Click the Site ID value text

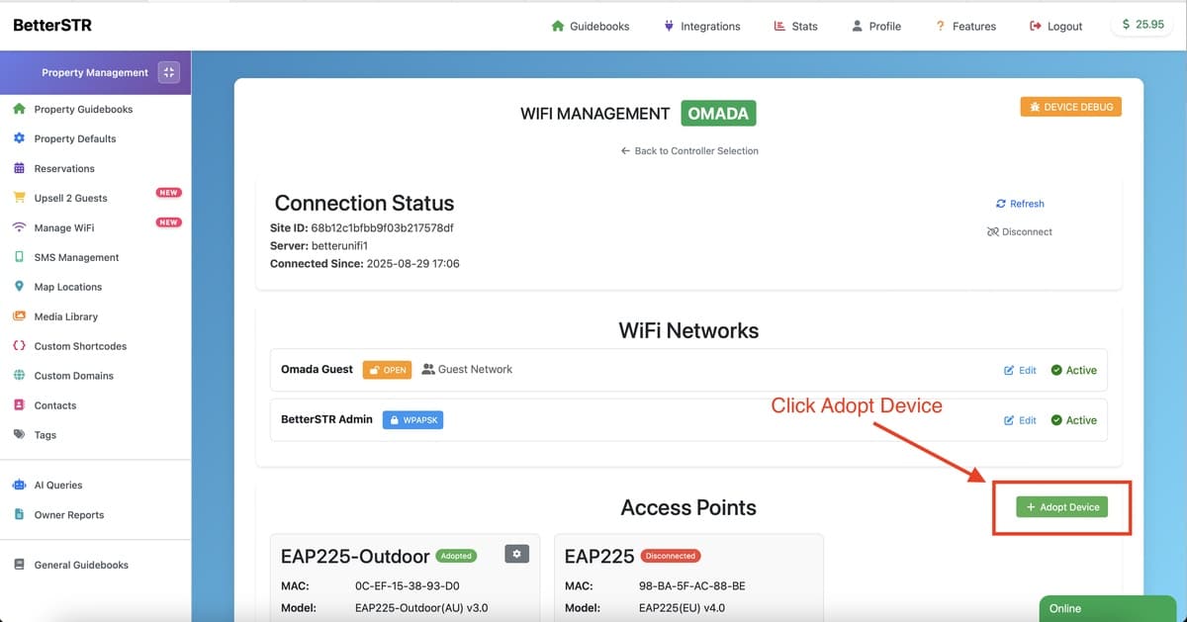(x=382, y=227)
